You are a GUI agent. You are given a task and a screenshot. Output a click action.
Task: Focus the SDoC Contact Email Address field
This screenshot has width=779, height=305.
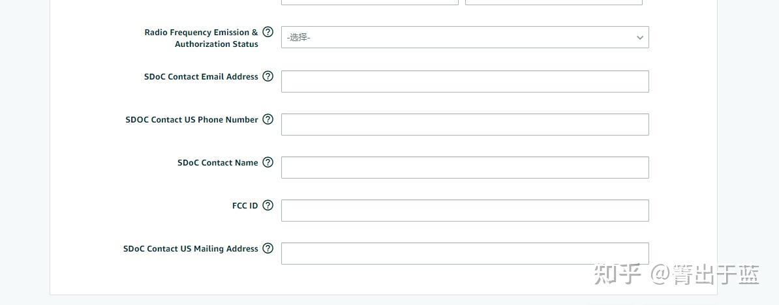coord(465,81)
